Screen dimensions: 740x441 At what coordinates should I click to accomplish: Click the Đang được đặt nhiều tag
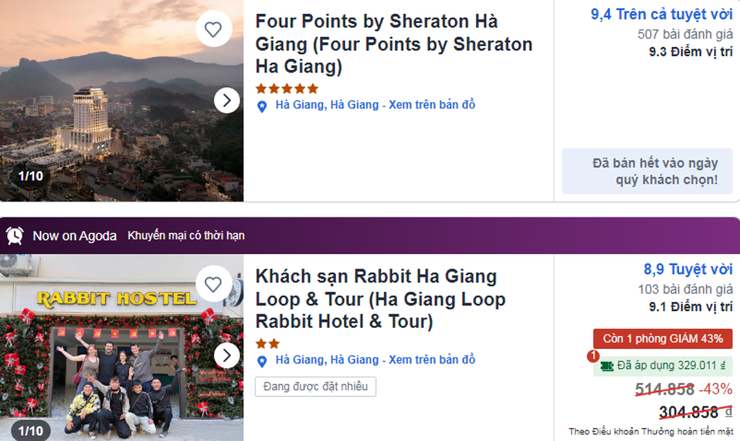coord(315,387)
